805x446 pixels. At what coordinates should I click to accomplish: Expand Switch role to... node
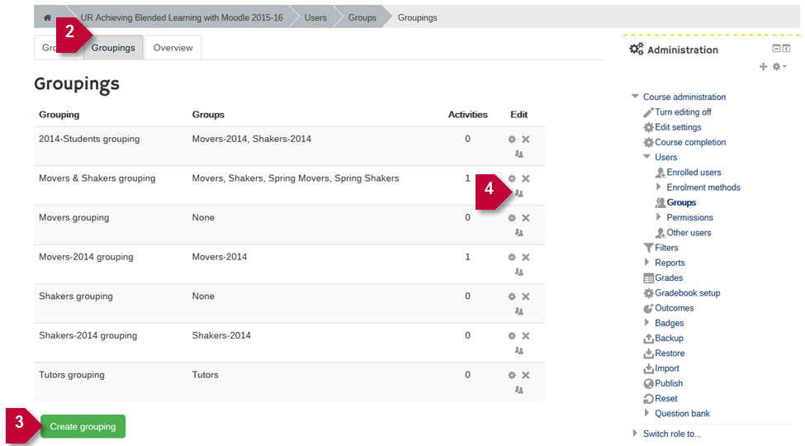click(x=635, y=433)
